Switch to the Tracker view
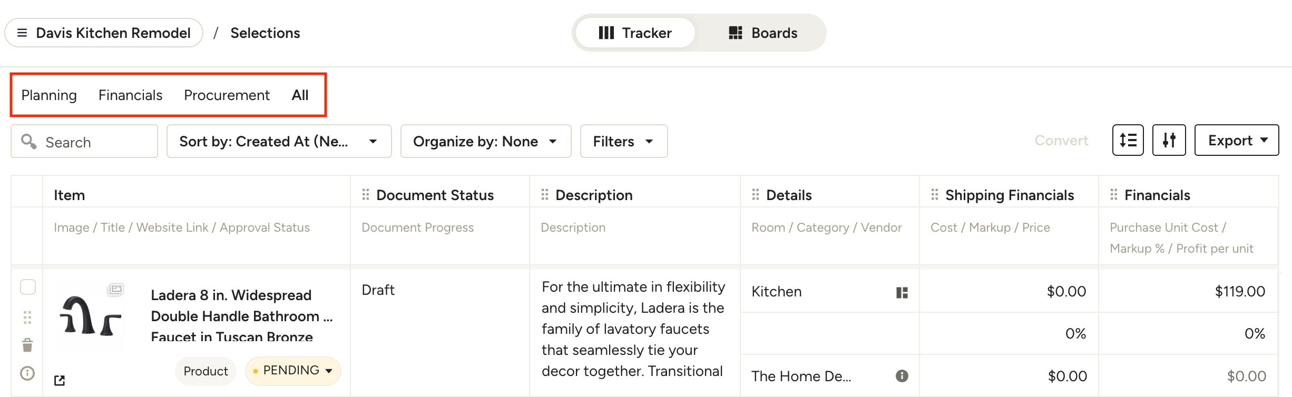Screen dimensions: 1292x397 [635, 33]
